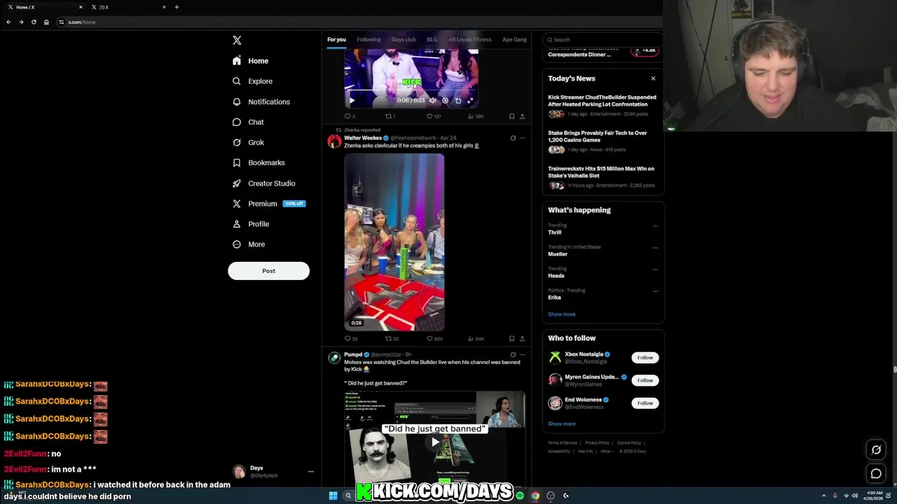This screenshot has width=897, height=504.
Task: Like the top post with 127 likes
Action: 434,116
